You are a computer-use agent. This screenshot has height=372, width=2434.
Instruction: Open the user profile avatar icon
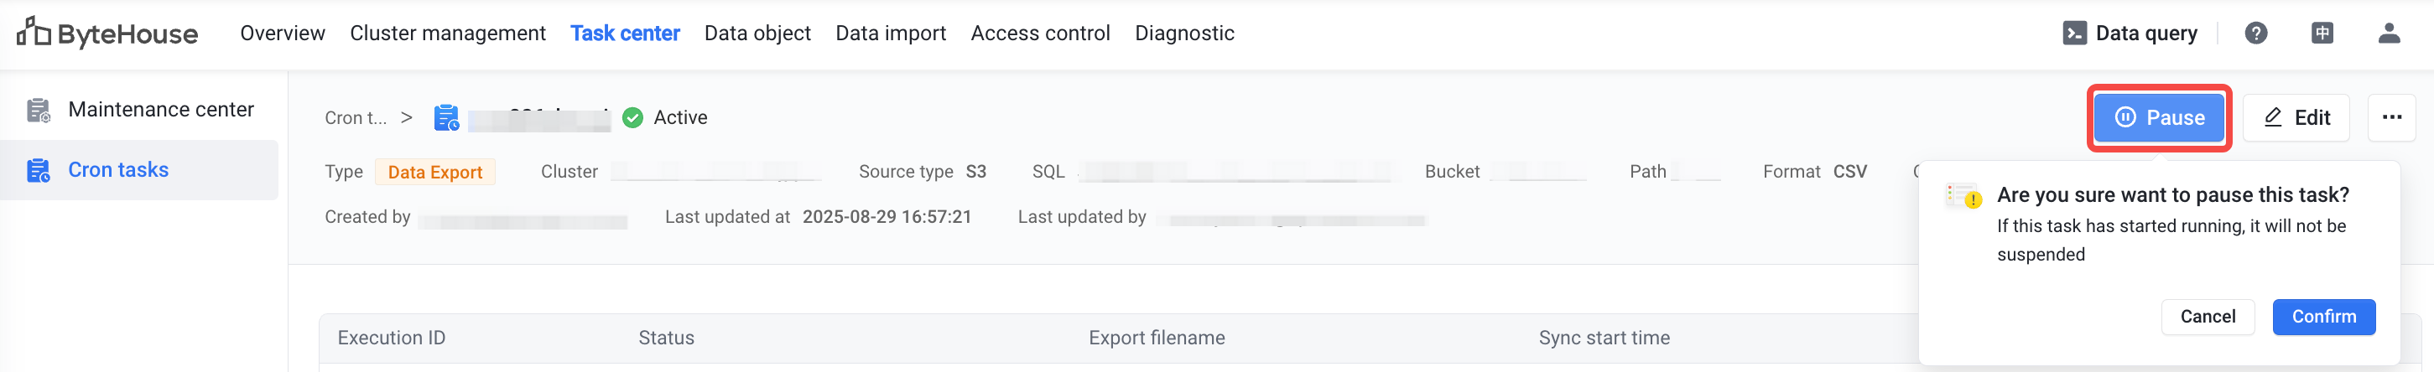[2389, 33]
